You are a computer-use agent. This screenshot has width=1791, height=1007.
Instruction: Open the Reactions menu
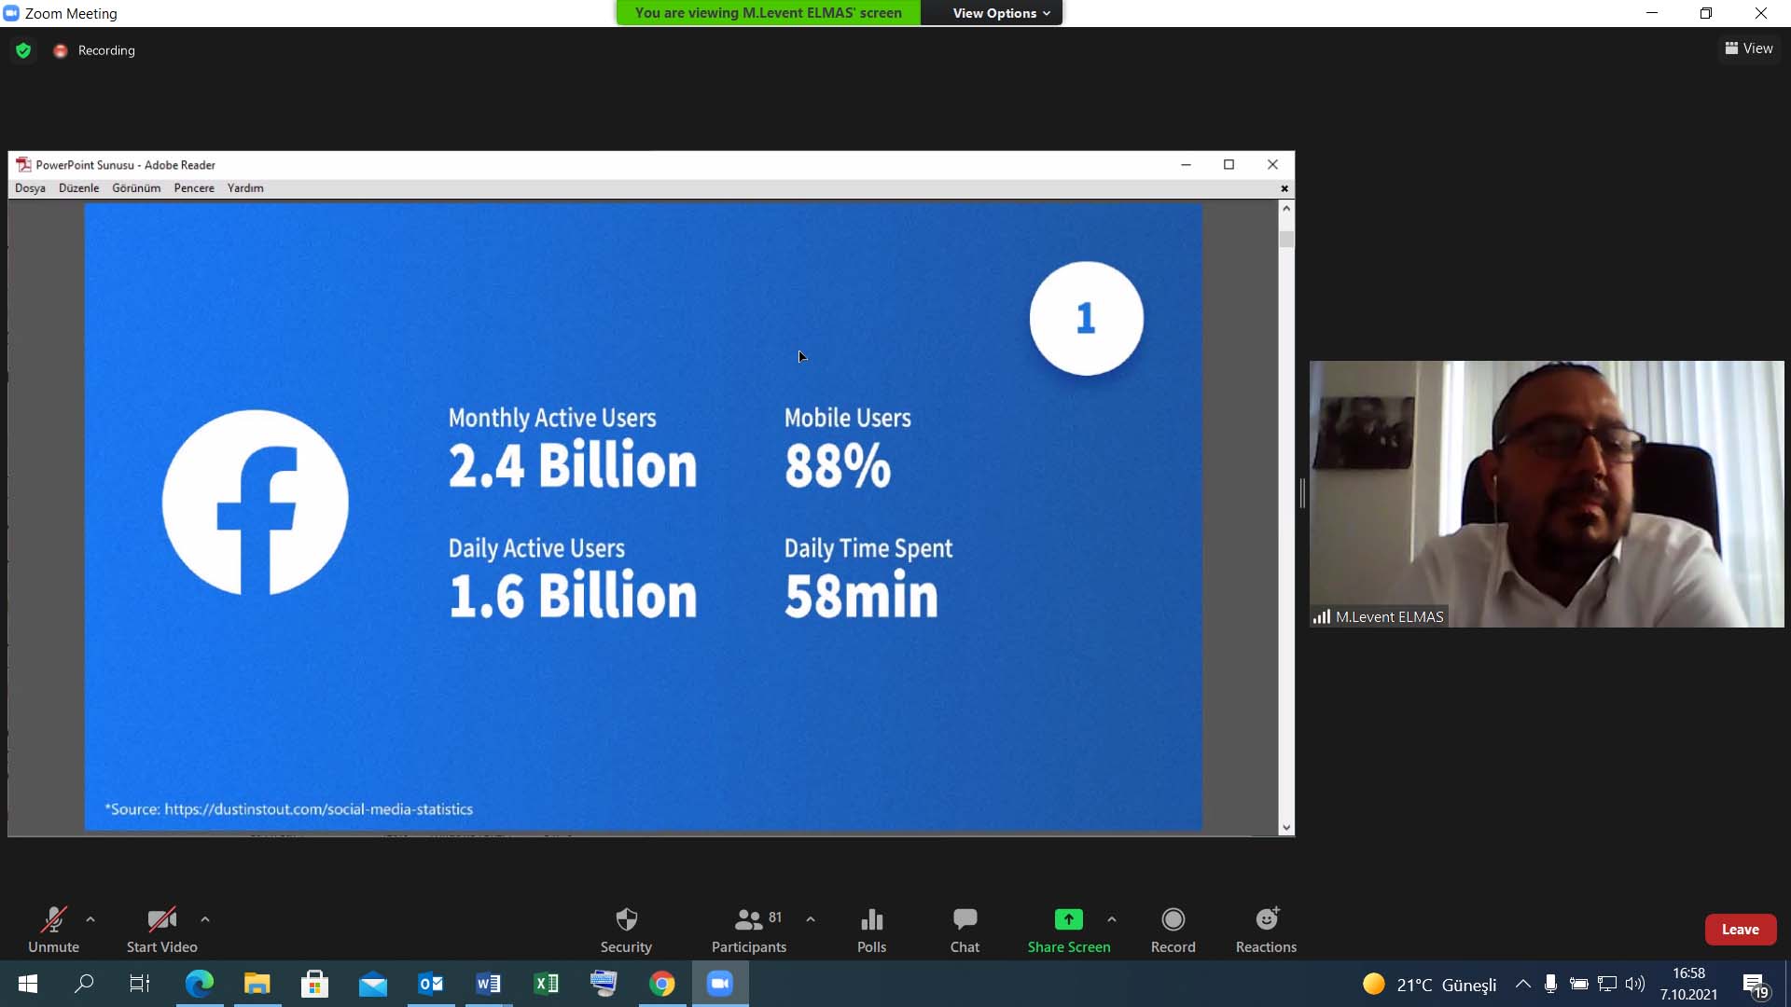tap(1266, 930)
